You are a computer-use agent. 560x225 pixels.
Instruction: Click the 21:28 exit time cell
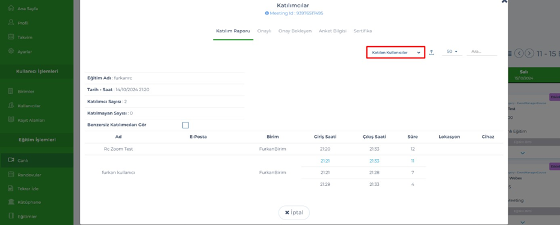click(x=374, y=172)
